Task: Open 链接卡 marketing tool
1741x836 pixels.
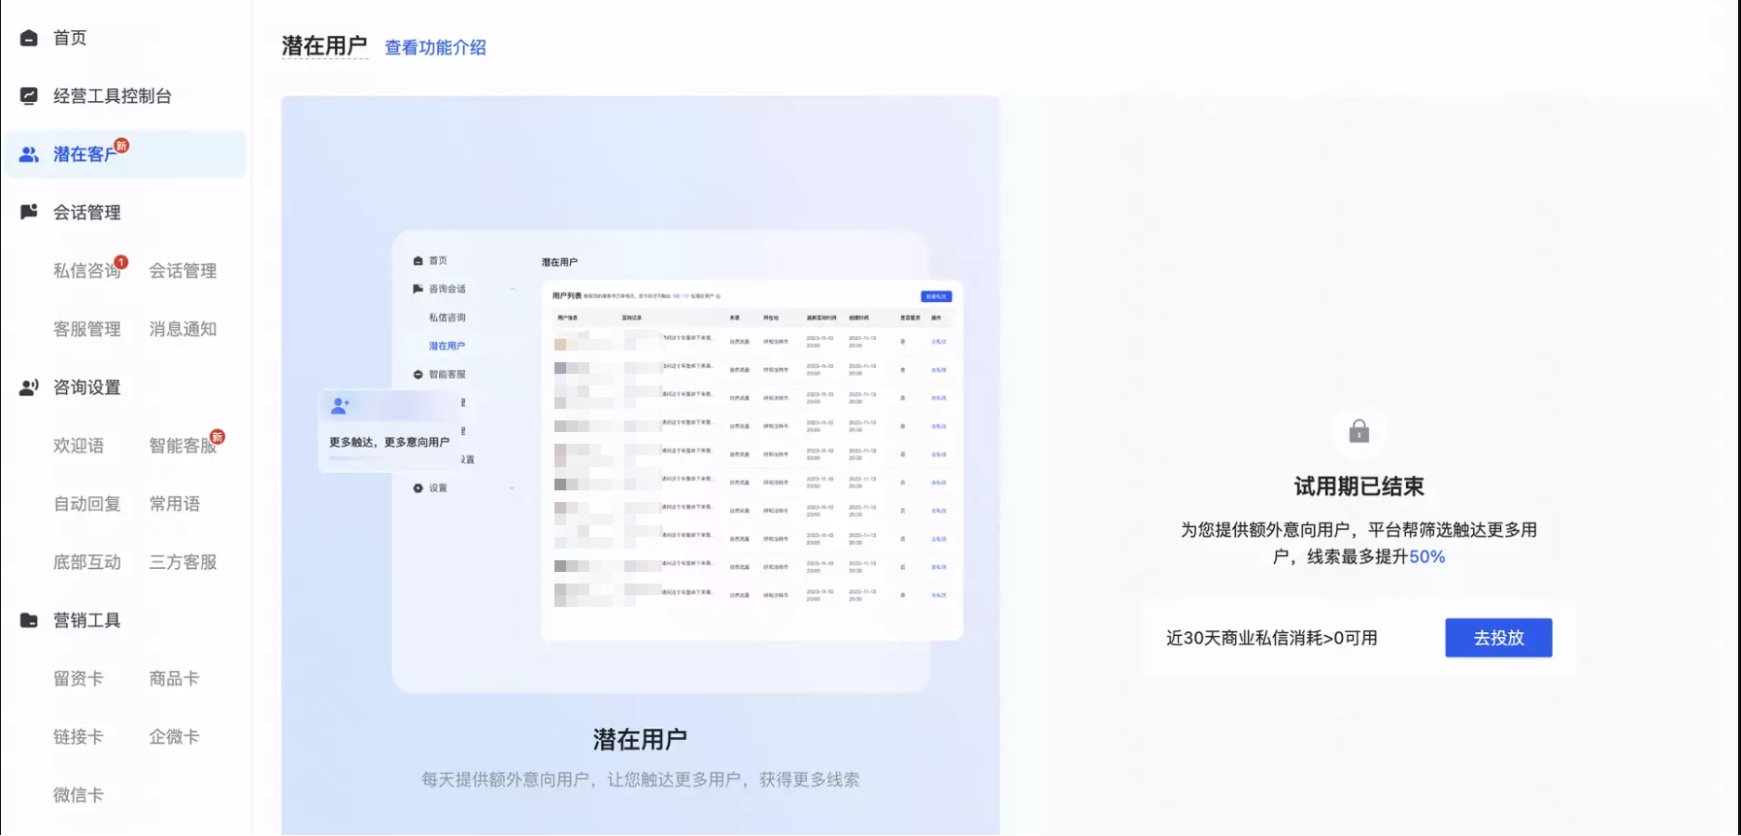Action: pos(79,737)
